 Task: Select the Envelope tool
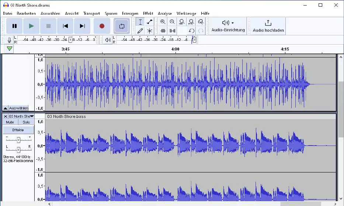click(150, 22)
